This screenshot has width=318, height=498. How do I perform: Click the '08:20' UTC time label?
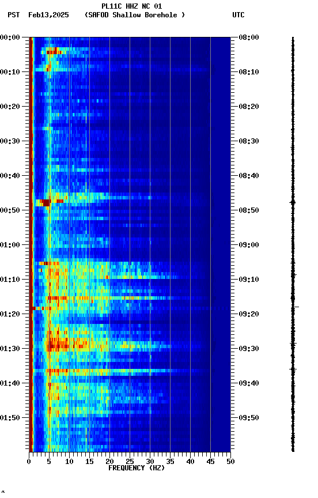tap(249, 107)
